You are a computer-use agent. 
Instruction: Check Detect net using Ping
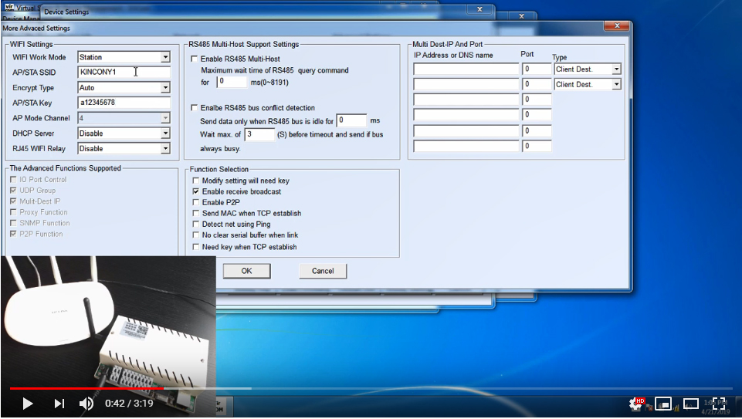(x=196, y=224)
